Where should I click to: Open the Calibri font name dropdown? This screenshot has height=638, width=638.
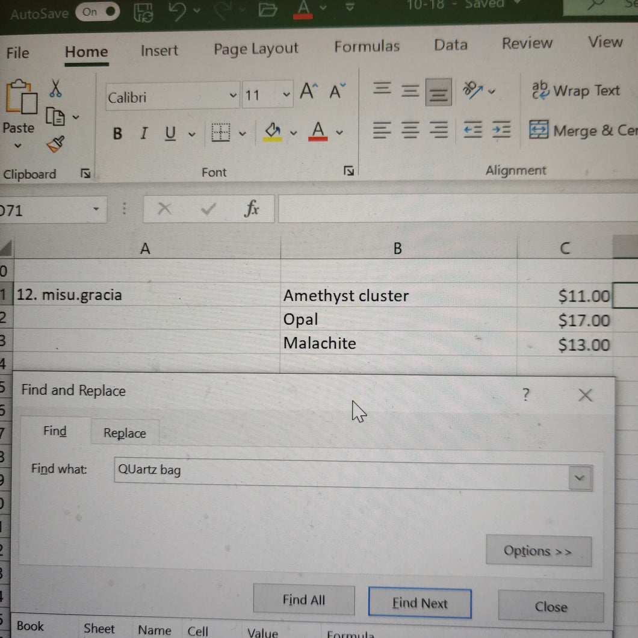pyautogui.click(x=233, y=96)
